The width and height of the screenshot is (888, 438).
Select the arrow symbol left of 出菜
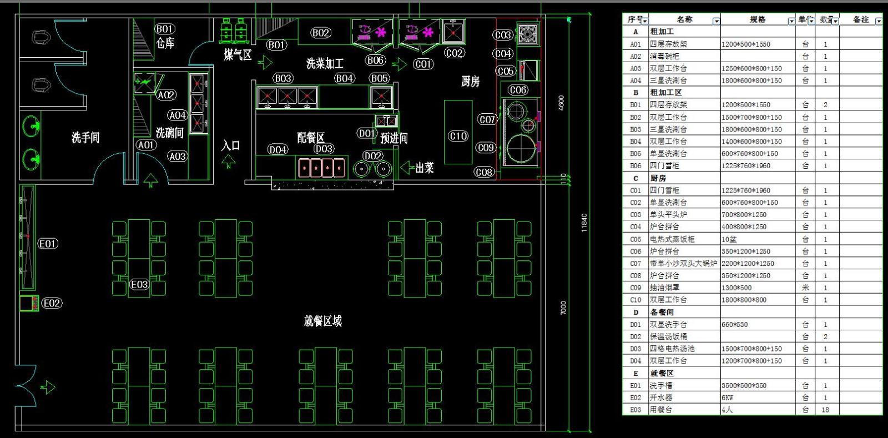click(x=407, y=167)
